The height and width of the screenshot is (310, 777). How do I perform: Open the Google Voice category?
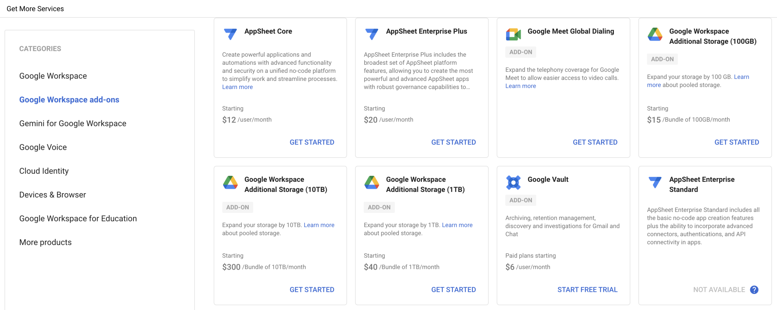pyautogui.click(x=43, y=147)
